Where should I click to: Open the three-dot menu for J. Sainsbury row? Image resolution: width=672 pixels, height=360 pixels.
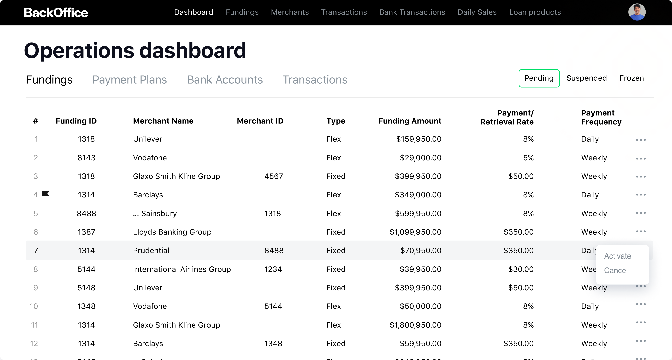[641, 213]
